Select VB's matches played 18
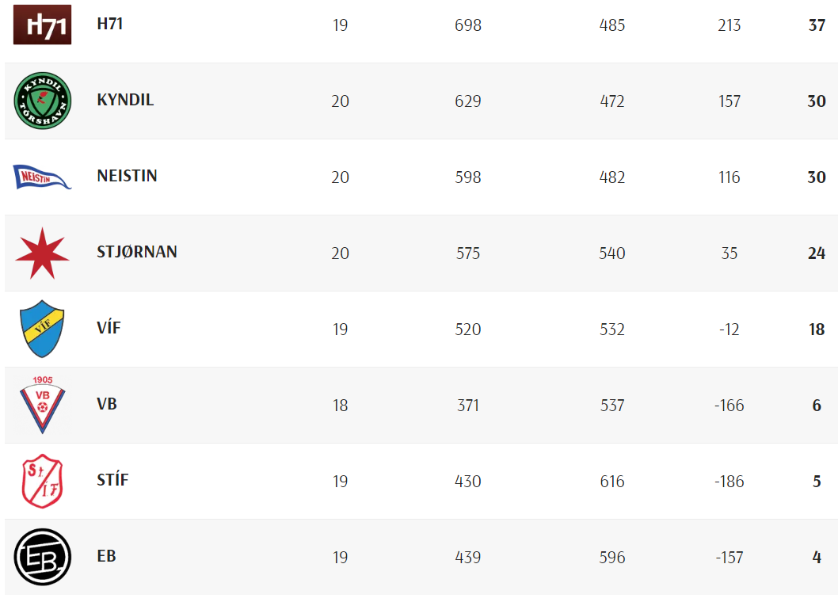 [x=340, y=406]
